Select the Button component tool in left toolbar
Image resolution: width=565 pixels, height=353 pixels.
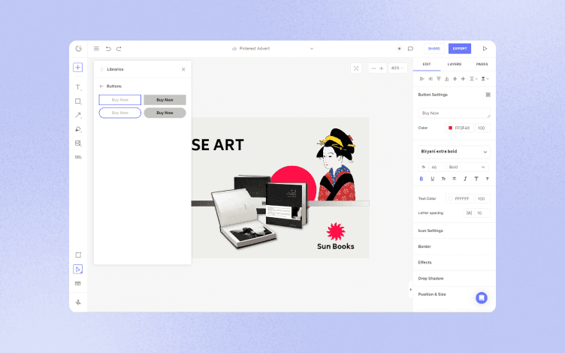pos(78,157)
